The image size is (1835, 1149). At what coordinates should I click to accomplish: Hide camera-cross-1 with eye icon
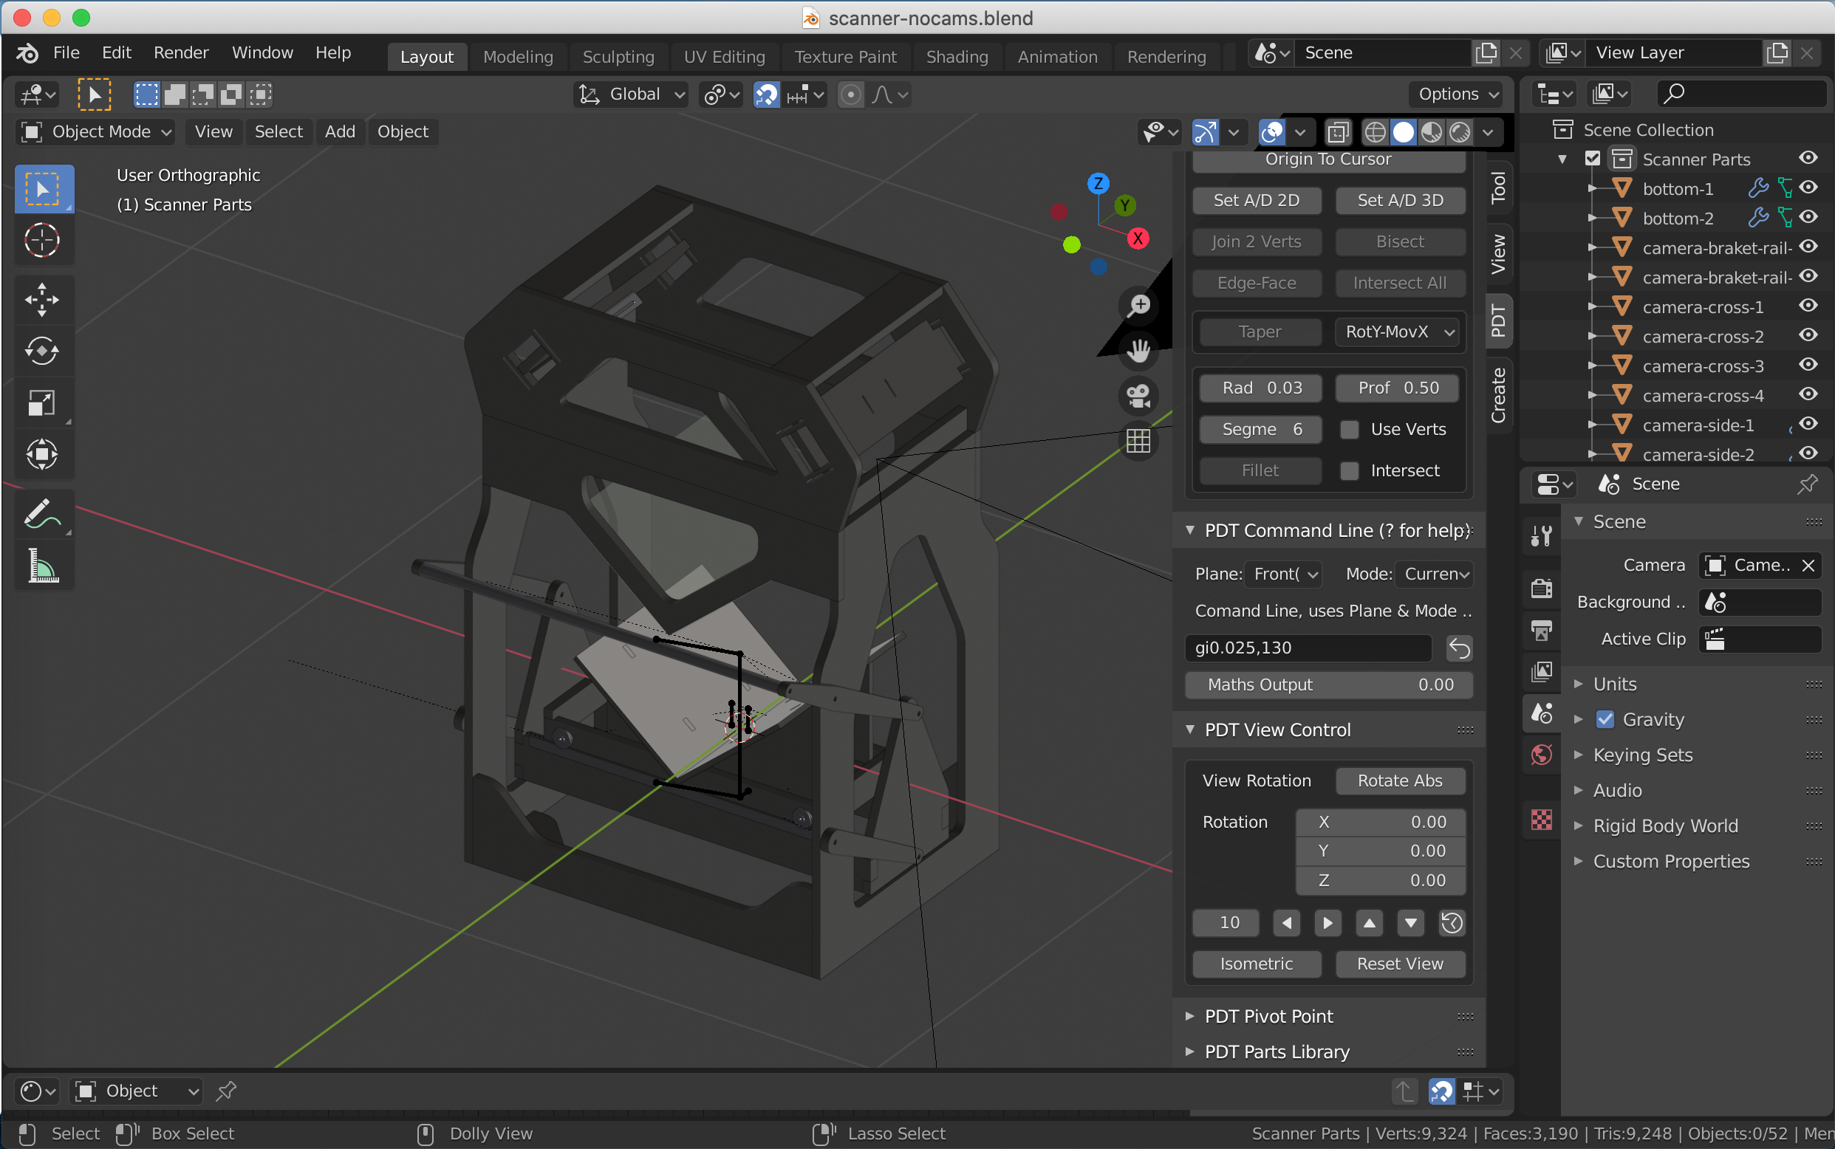coord(1808,306)
